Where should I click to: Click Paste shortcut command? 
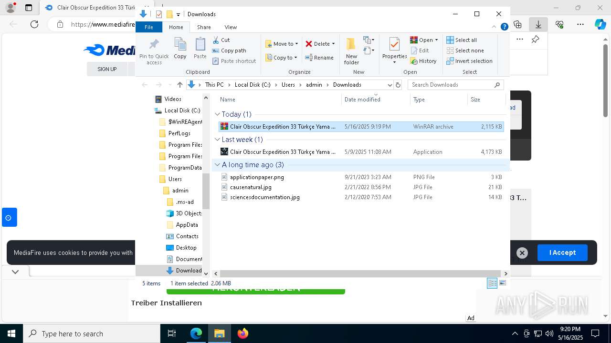[x=234, y=61]
